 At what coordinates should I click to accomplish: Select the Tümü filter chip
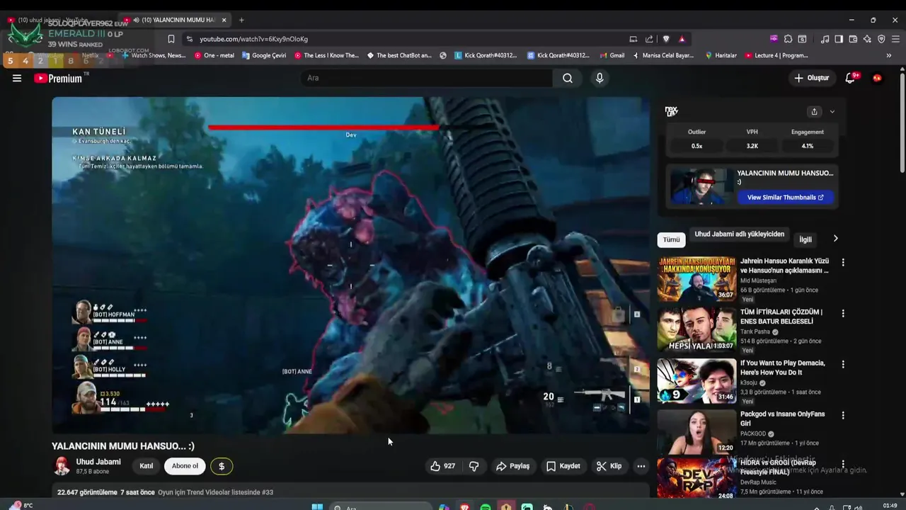(671, 240)
